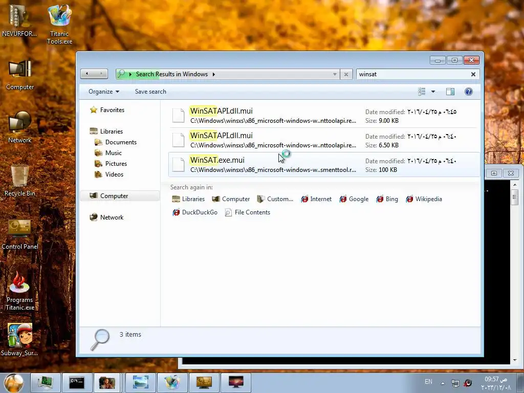This screenshot has width=524, height=393.
Task: Search again in Custom location
Action: click(x=275, y=199)
